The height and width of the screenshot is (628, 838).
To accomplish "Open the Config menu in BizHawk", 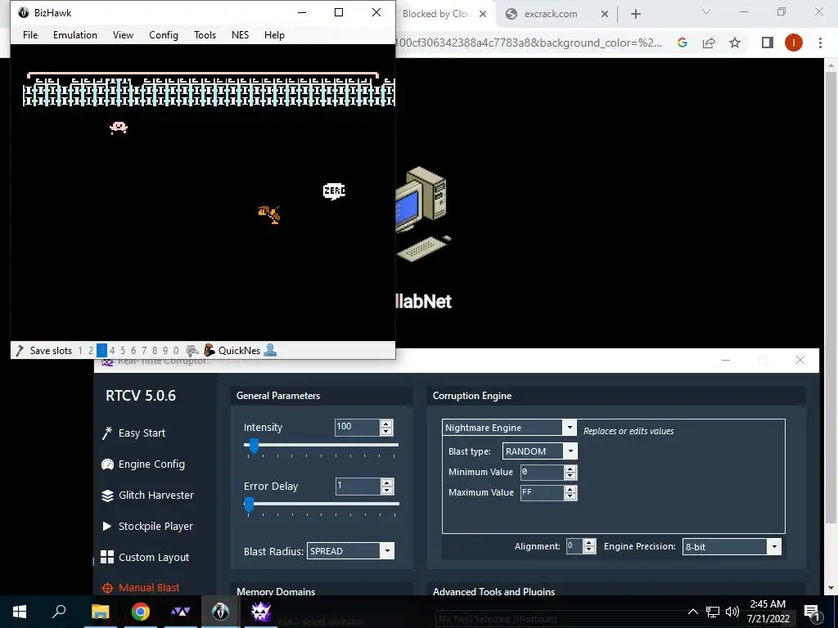I will point(164,34).
